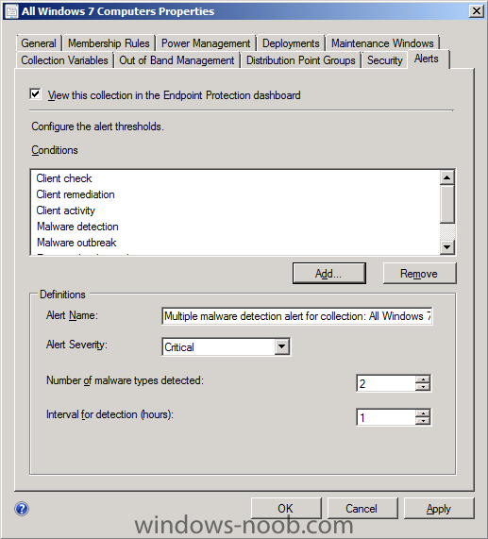Increase number of malware types detected
The width and height of the screenshot is (488, 539).
pos(423,379)
